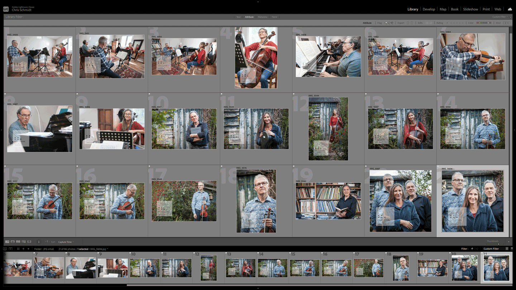
Task: Open Survey view in toolbar
Action: coord(24,242)
